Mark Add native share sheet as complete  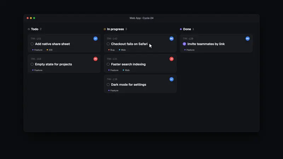[x=32, y=44]
